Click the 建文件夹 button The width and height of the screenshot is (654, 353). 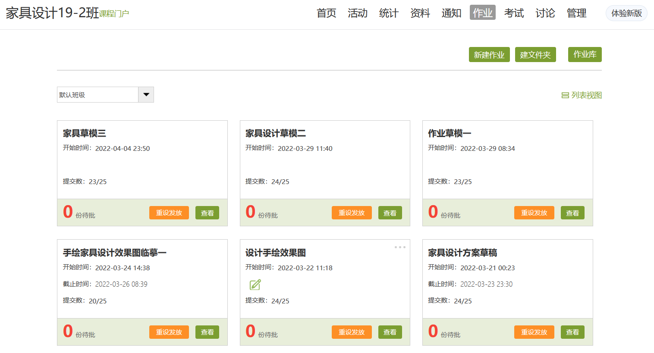coord(535,55)
